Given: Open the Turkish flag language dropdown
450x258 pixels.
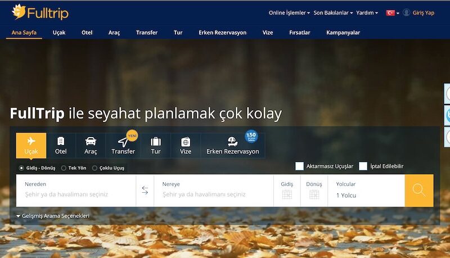Looking at the screenshot, I should (393, 13).
